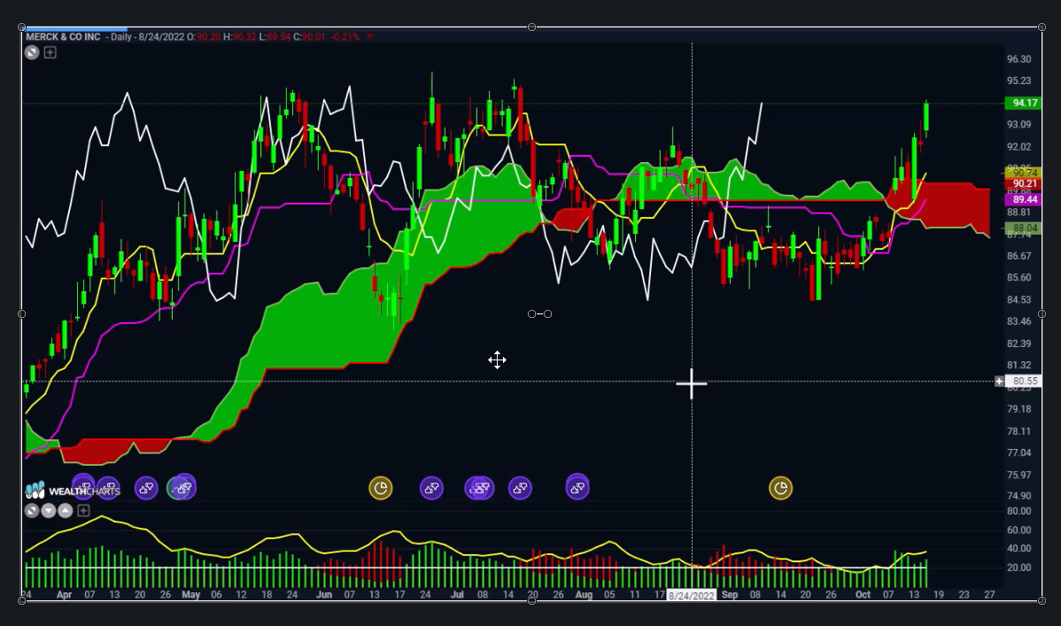Click the plus icon beside the 80.55 price
Viewport: 1061px width, 626px height.
(x=999, y=382)
